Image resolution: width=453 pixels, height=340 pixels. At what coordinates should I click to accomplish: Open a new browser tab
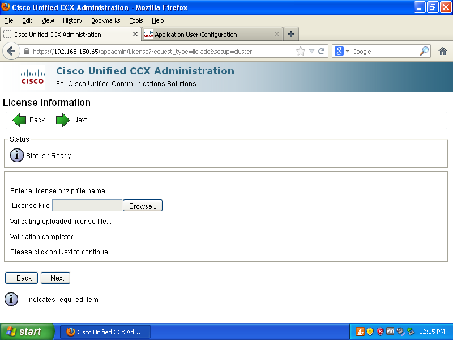click(291, 34)
